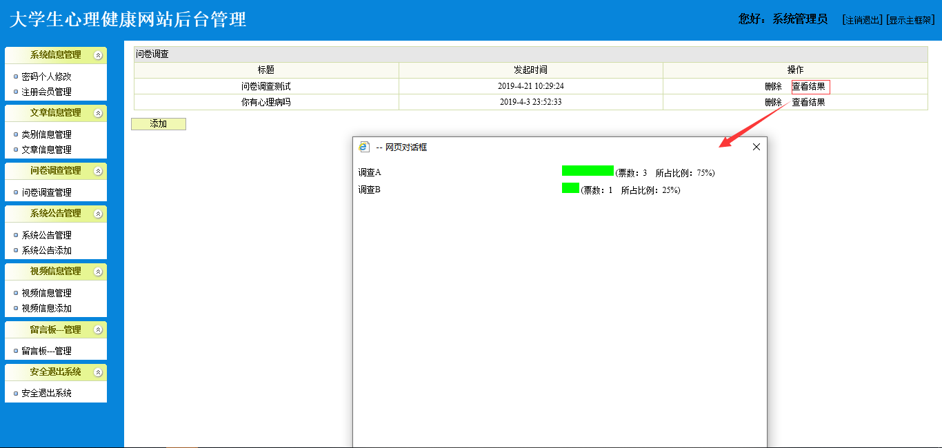
Task: Click the bullet icon beside 密码个人修改
Action: (x=16, y=77)
